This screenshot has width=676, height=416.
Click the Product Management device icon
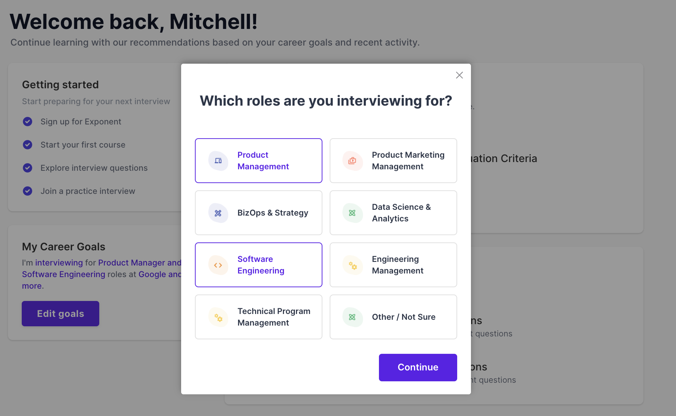pos(218,161)
